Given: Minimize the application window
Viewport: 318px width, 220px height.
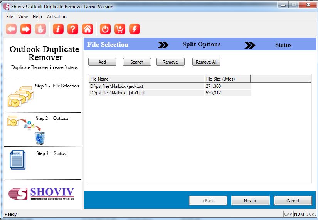Looking at the screenshot, I should click(x=283, y=5).
